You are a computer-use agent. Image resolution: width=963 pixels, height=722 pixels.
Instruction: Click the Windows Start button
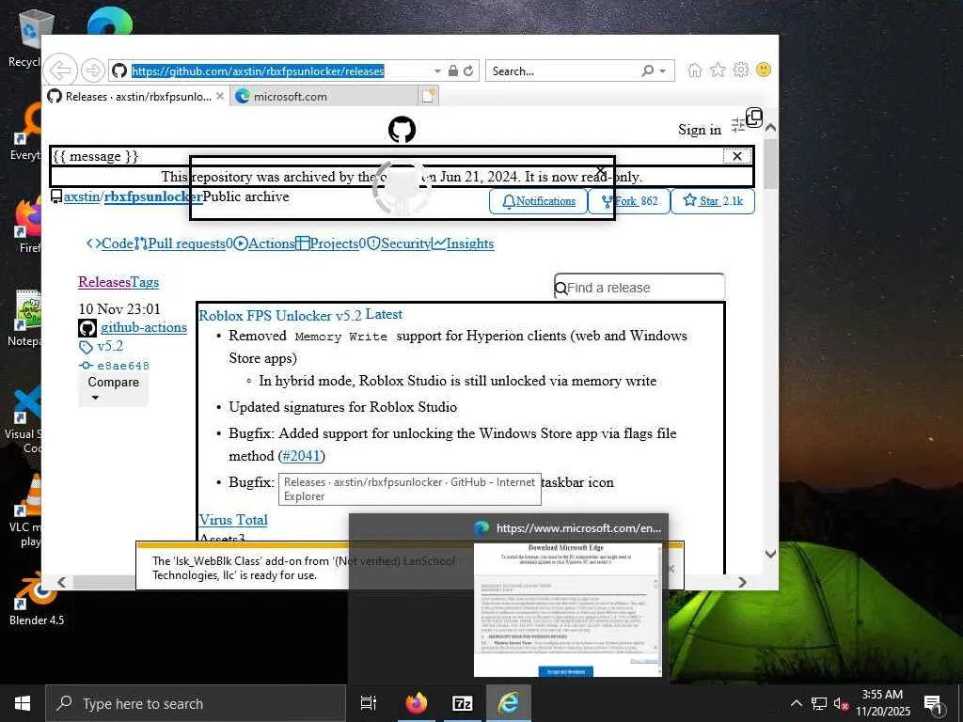(23, 703)
